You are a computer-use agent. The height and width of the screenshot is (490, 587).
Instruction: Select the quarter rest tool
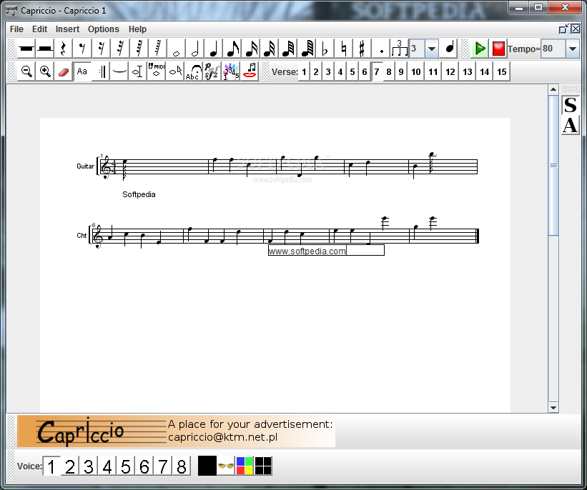64,49
